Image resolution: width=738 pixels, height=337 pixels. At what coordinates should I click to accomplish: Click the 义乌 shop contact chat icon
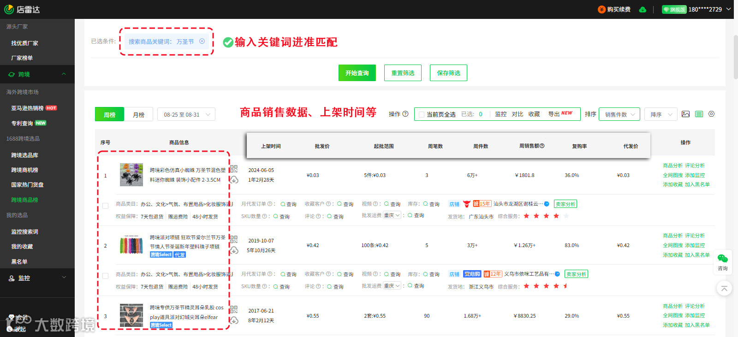557,274
